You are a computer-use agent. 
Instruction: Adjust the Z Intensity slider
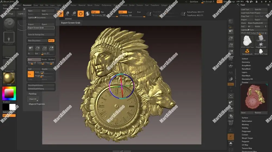pyautogui.click(x=132, y=15)
